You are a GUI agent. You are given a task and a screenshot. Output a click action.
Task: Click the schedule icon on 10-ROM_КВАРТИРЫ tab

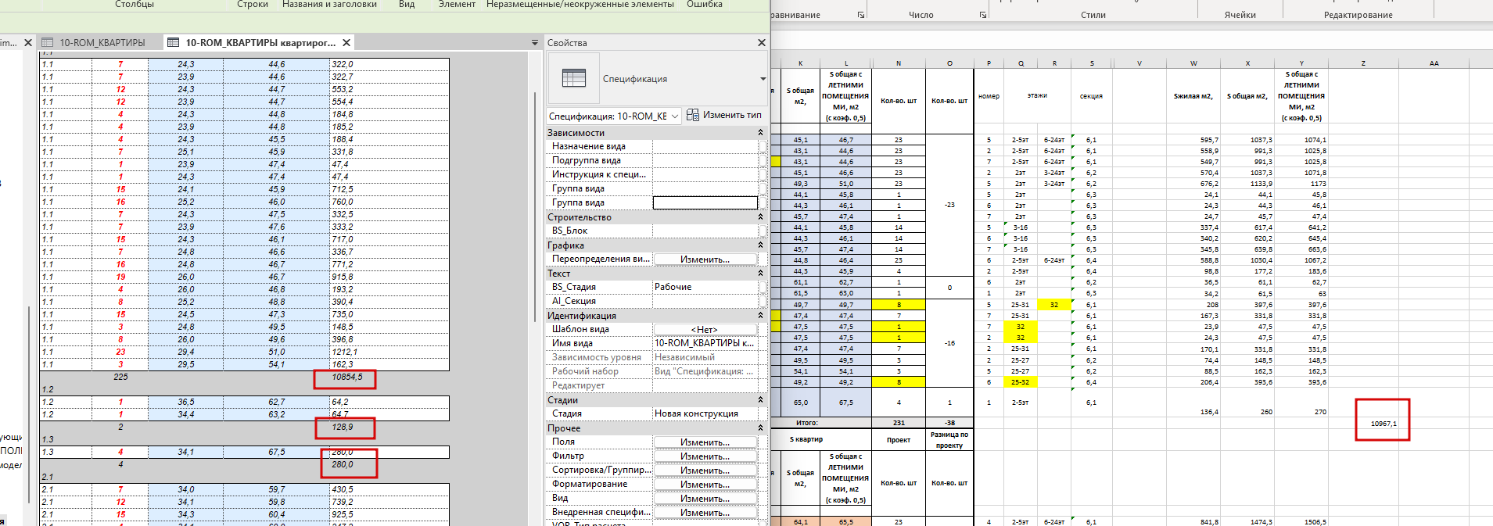click(48, 42)
